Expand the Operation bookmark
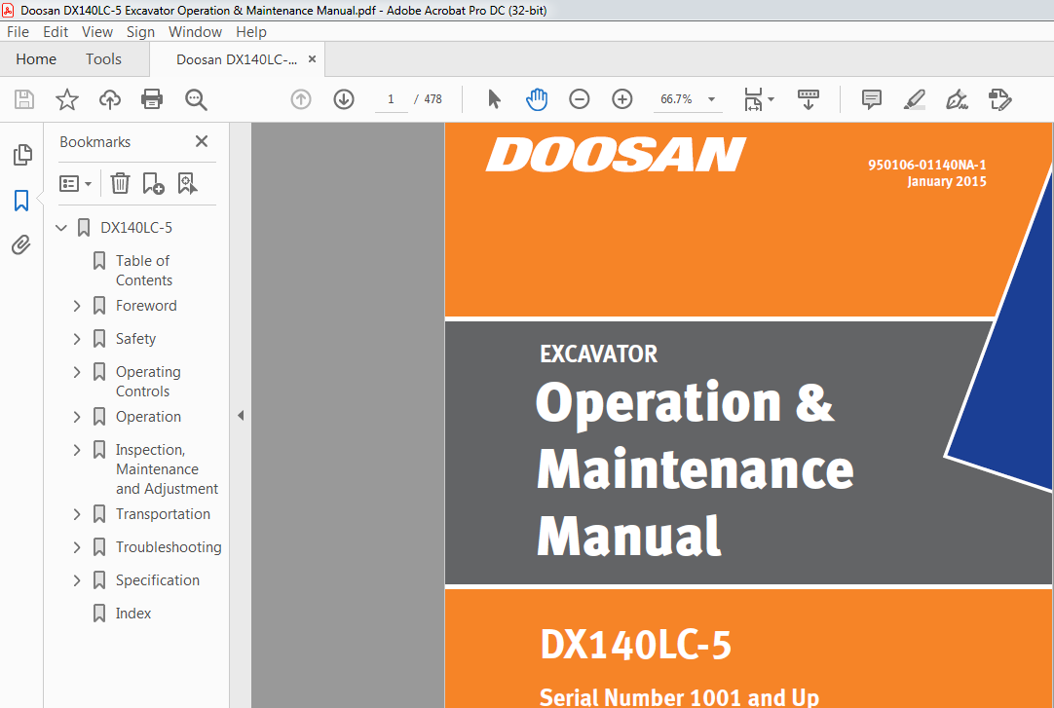 coord(77,417)
